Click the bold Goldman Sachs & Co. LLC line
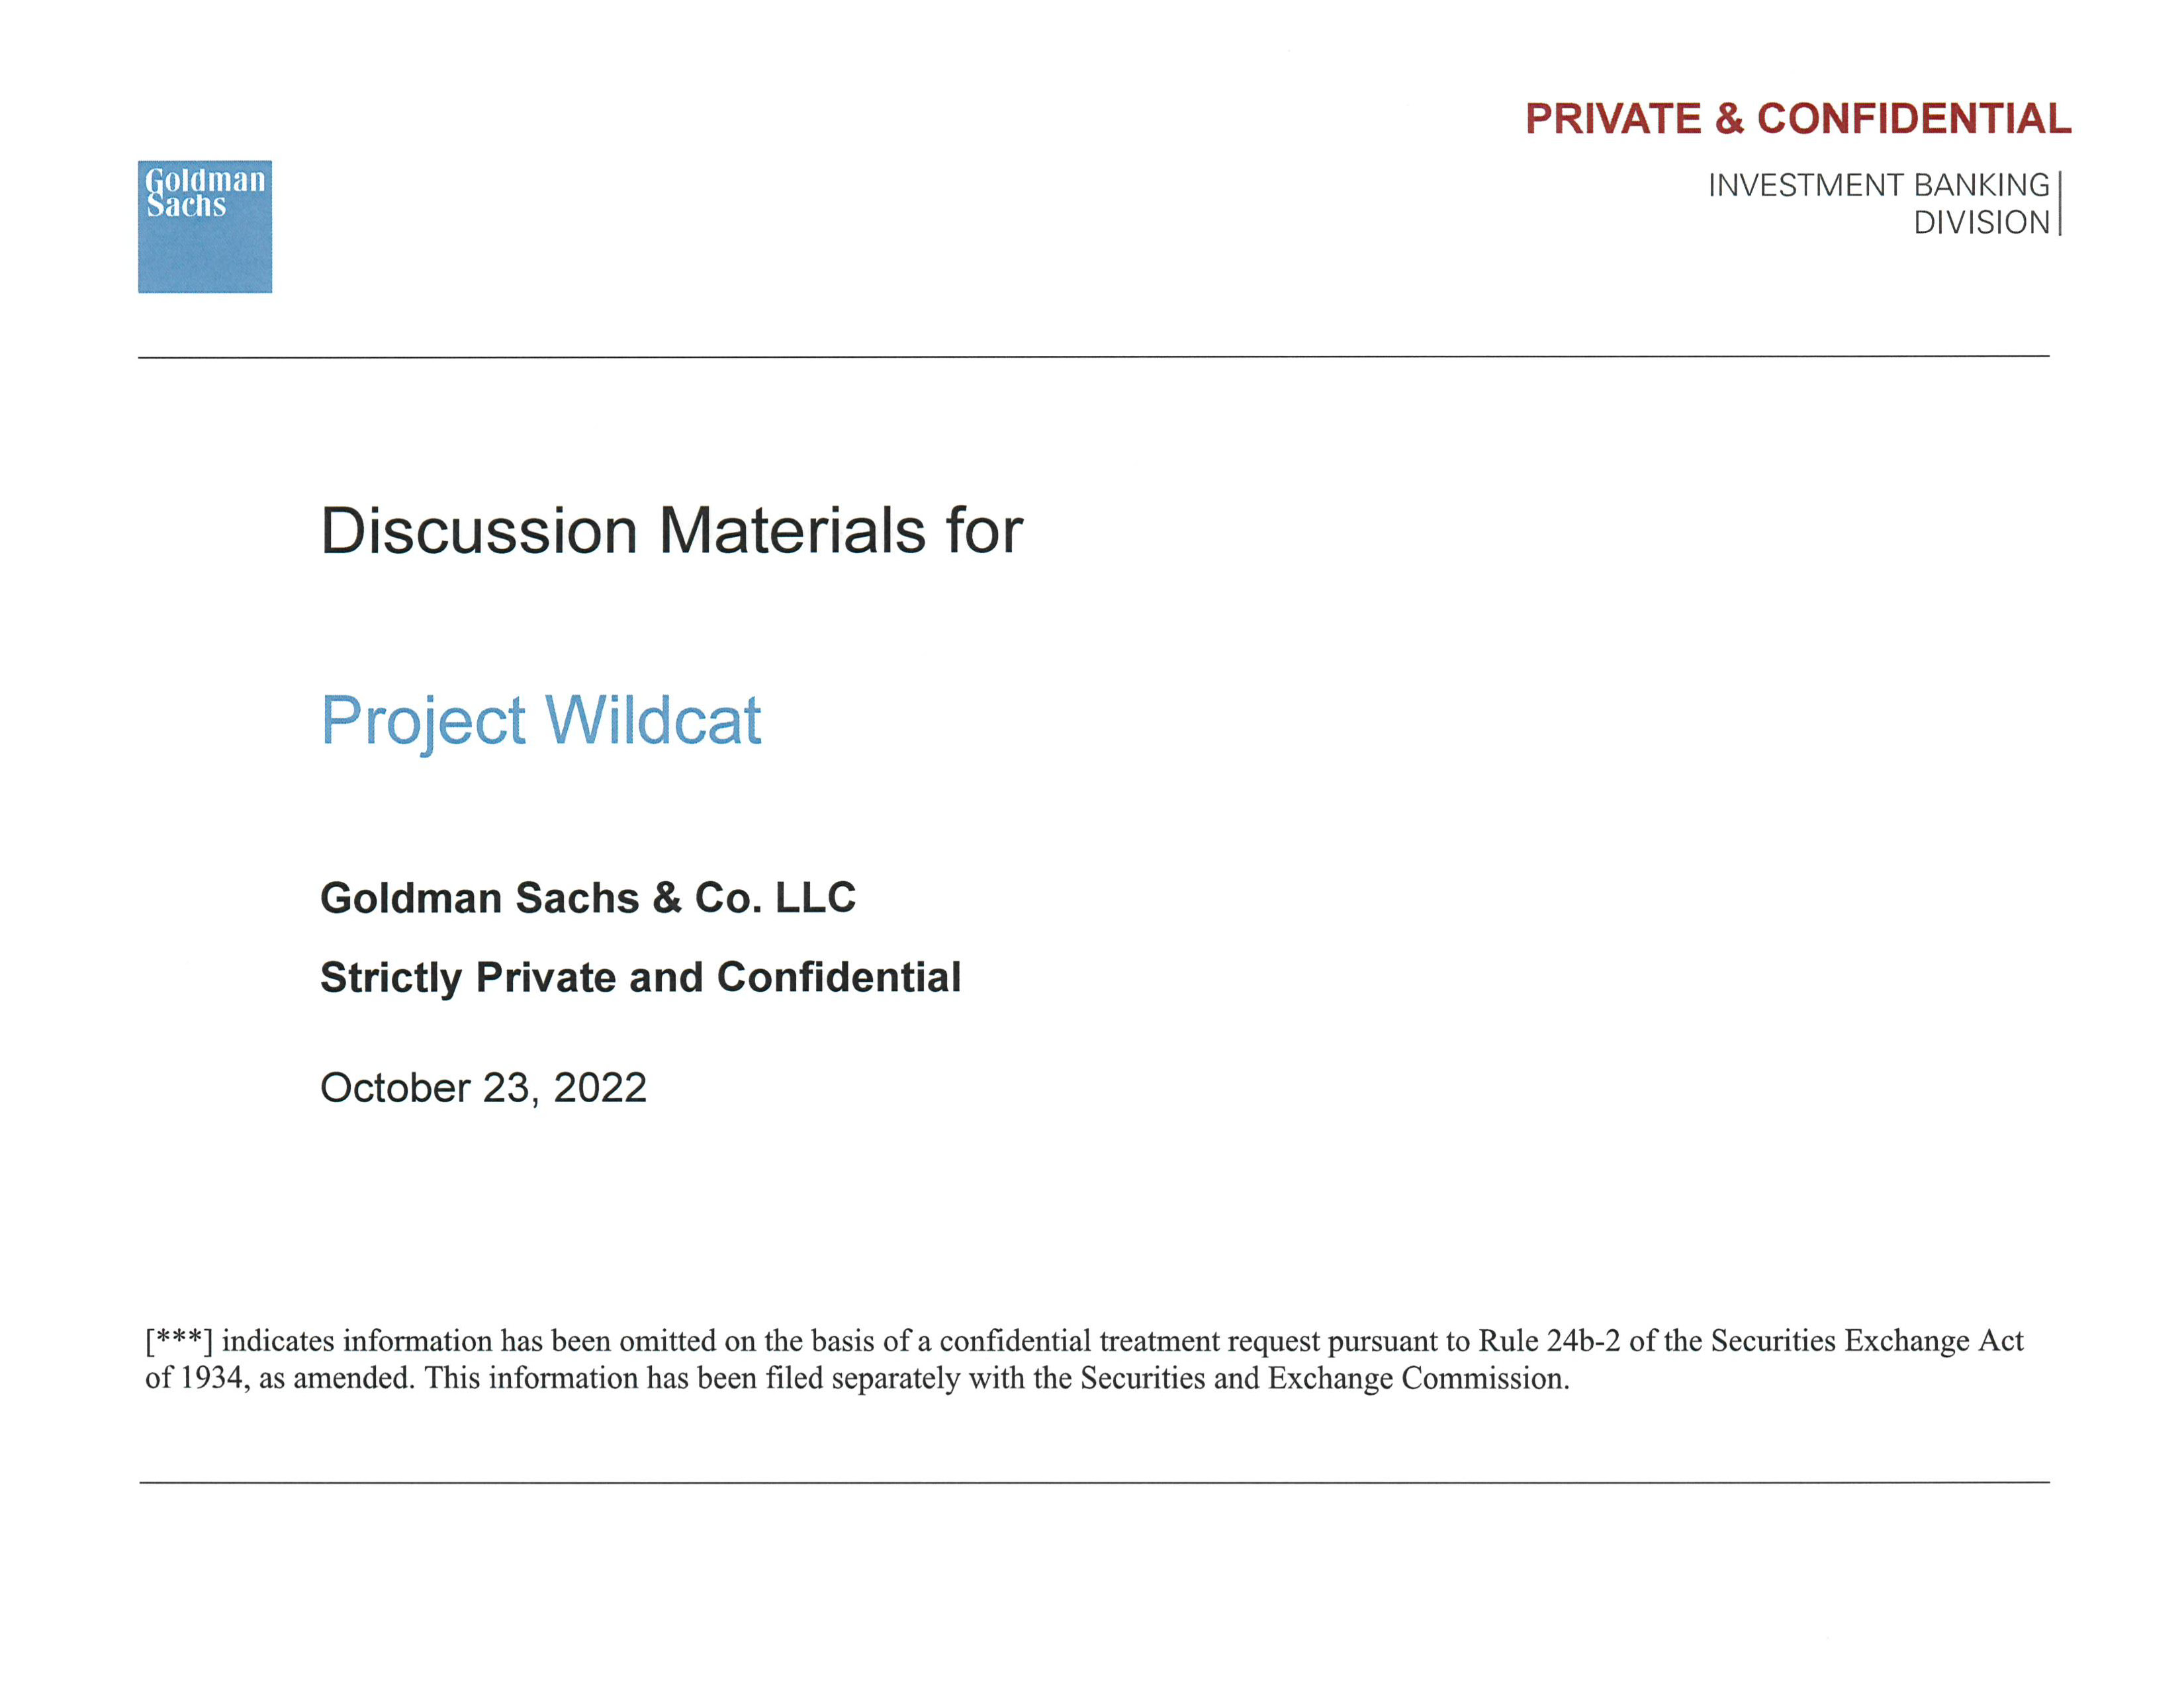Image resolution: width=2184 pixels, height=1687 pixels. 587,898
